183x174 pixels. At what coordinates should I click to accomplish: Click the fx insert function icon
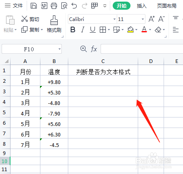pos(94,49)
